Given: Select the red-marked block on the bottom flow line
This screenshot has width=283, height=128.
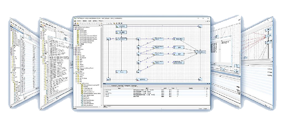Looking at the screenshot, I should pos(142,79).
